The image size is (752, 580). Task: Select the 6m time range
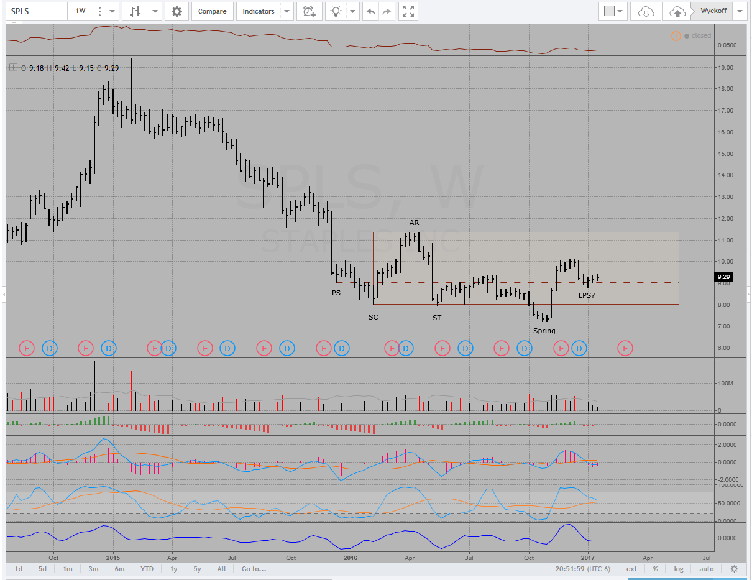[x=119, y=569]
